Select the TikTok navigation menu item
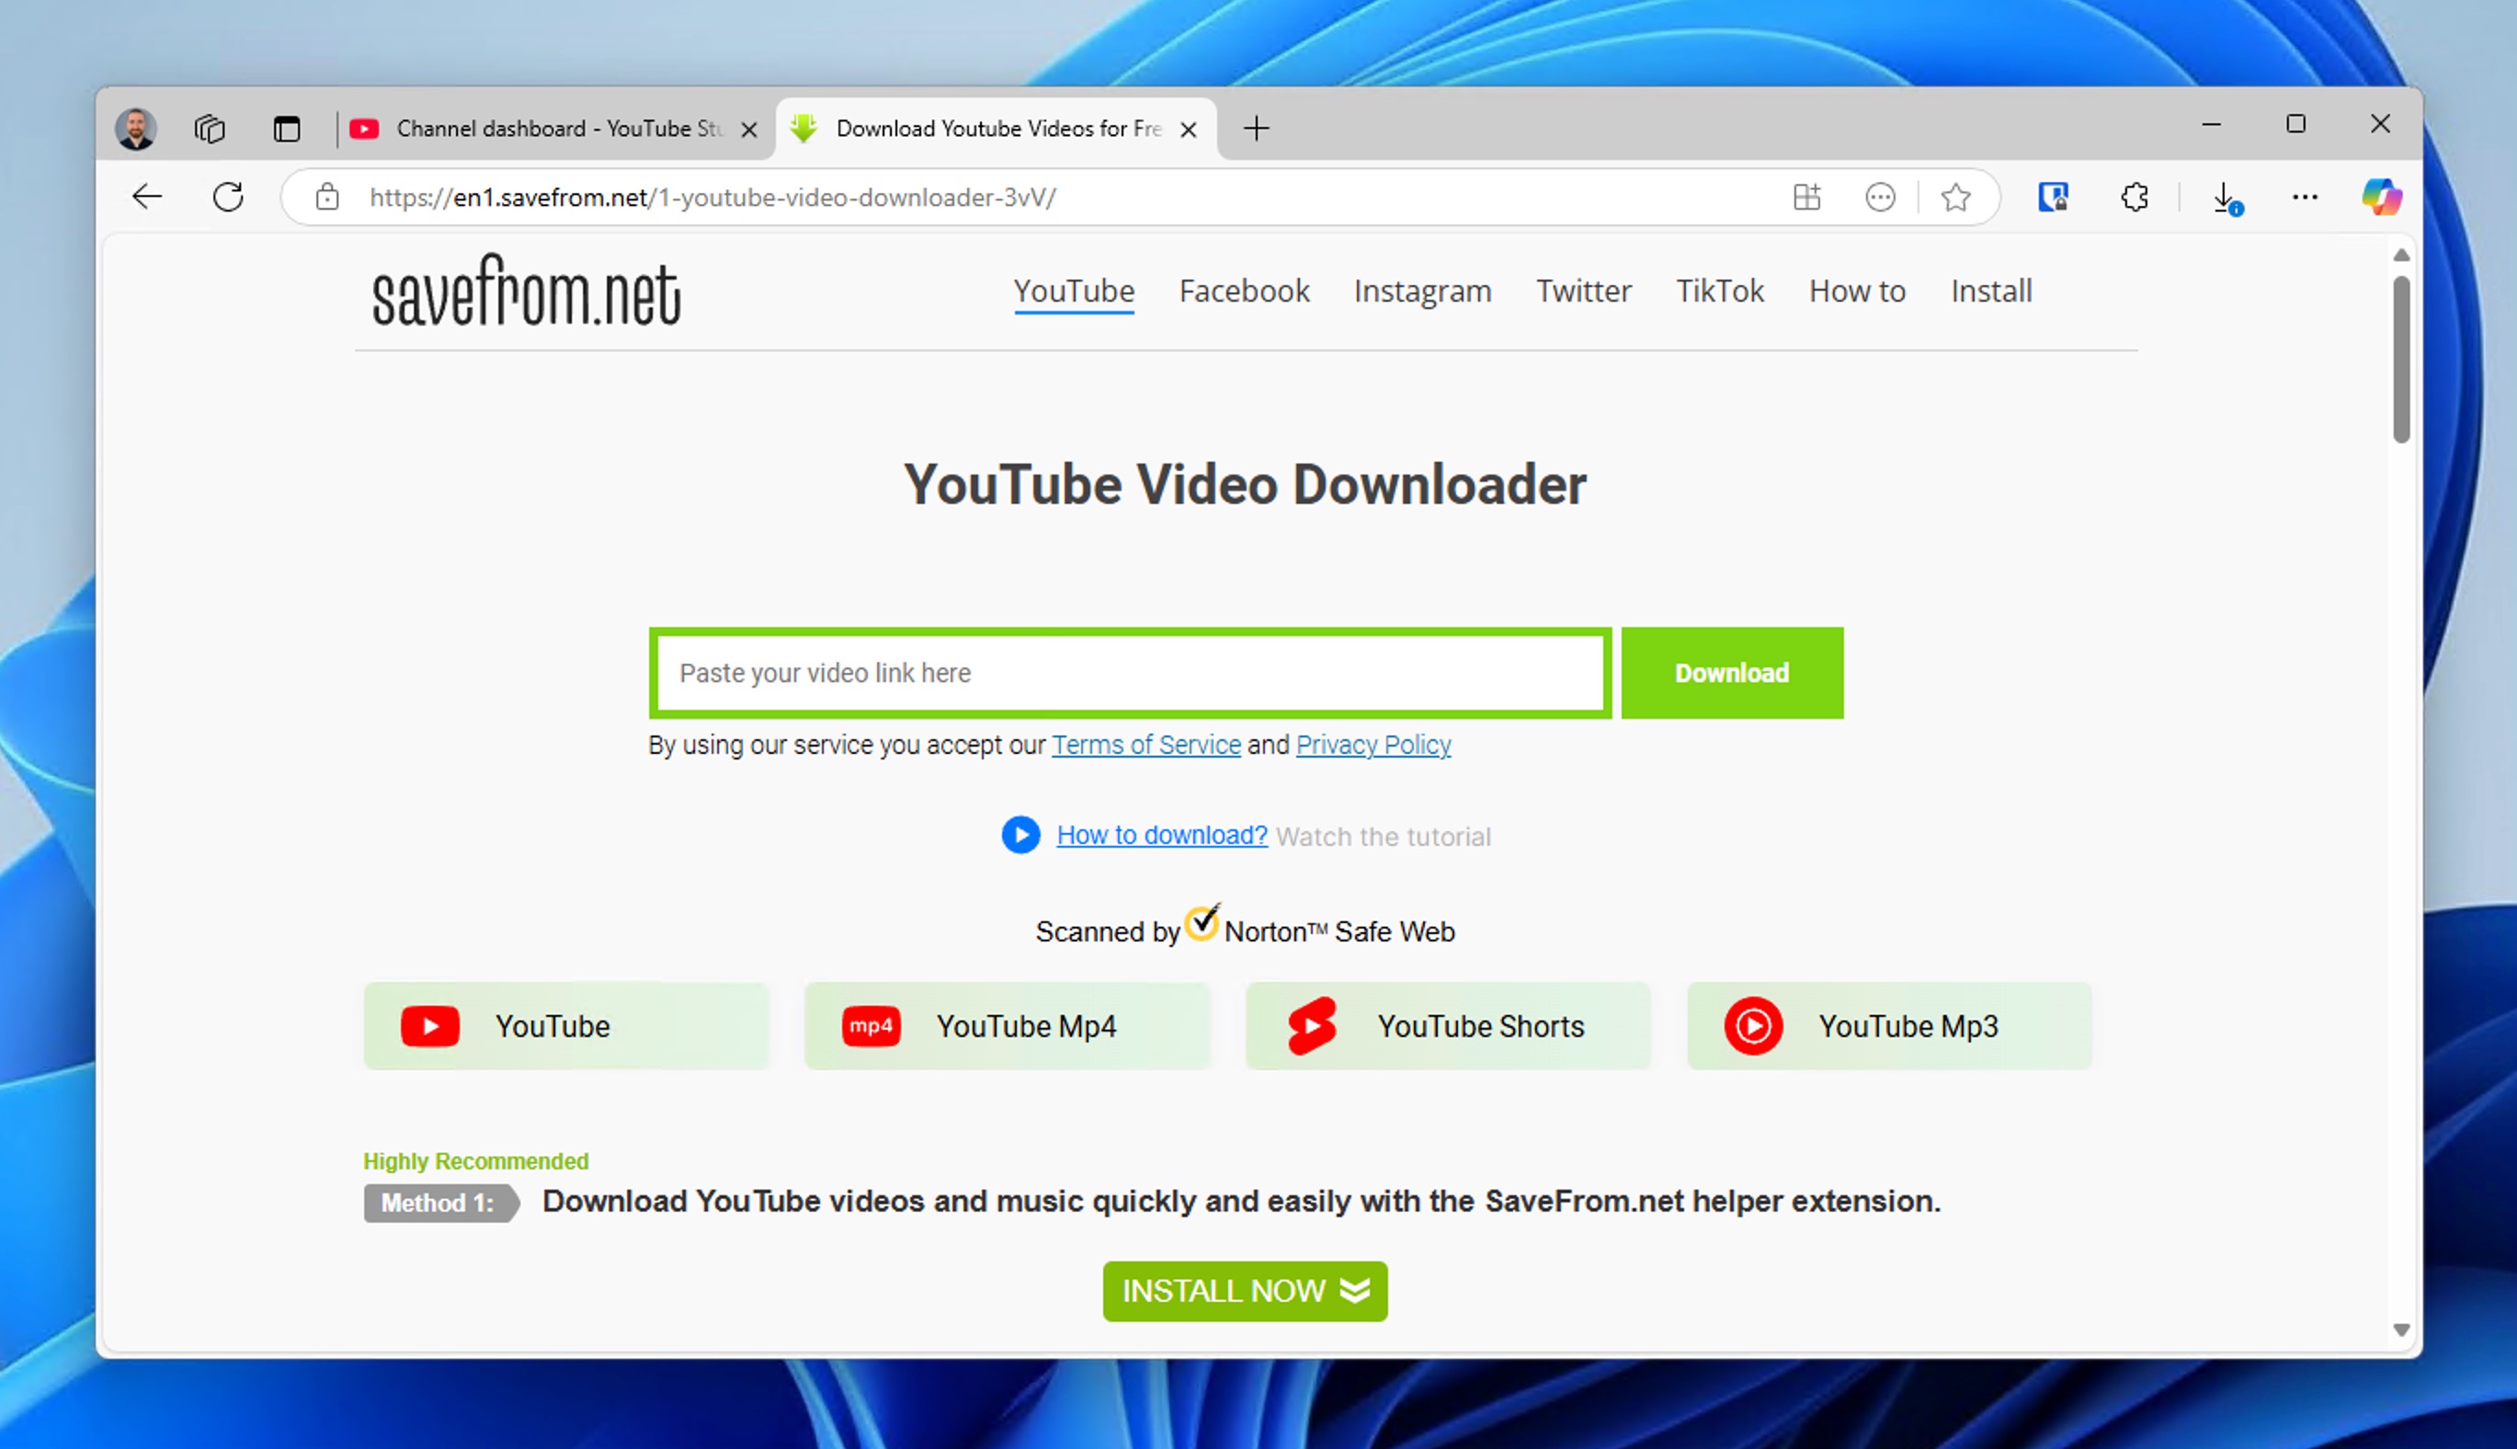The width and height of the screenshot is (2517, 1449). (1719, 291)
